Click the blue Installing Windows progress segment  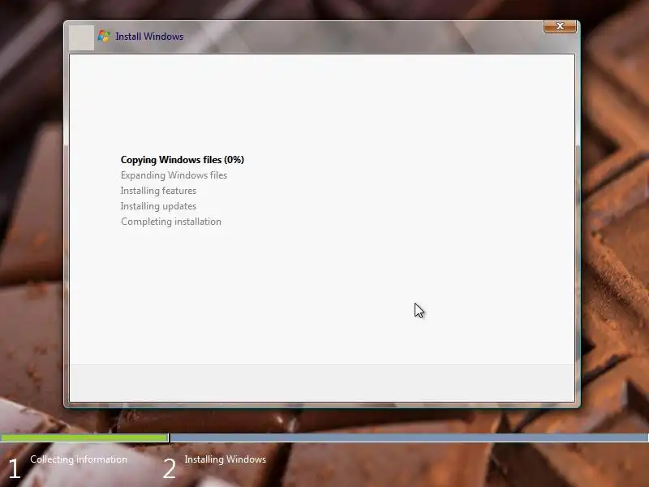(x=410, y=437)
